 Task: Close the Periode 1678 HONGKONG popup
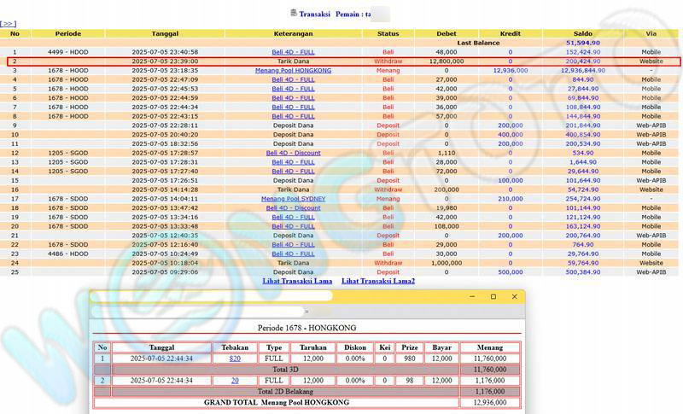point(514,296)
